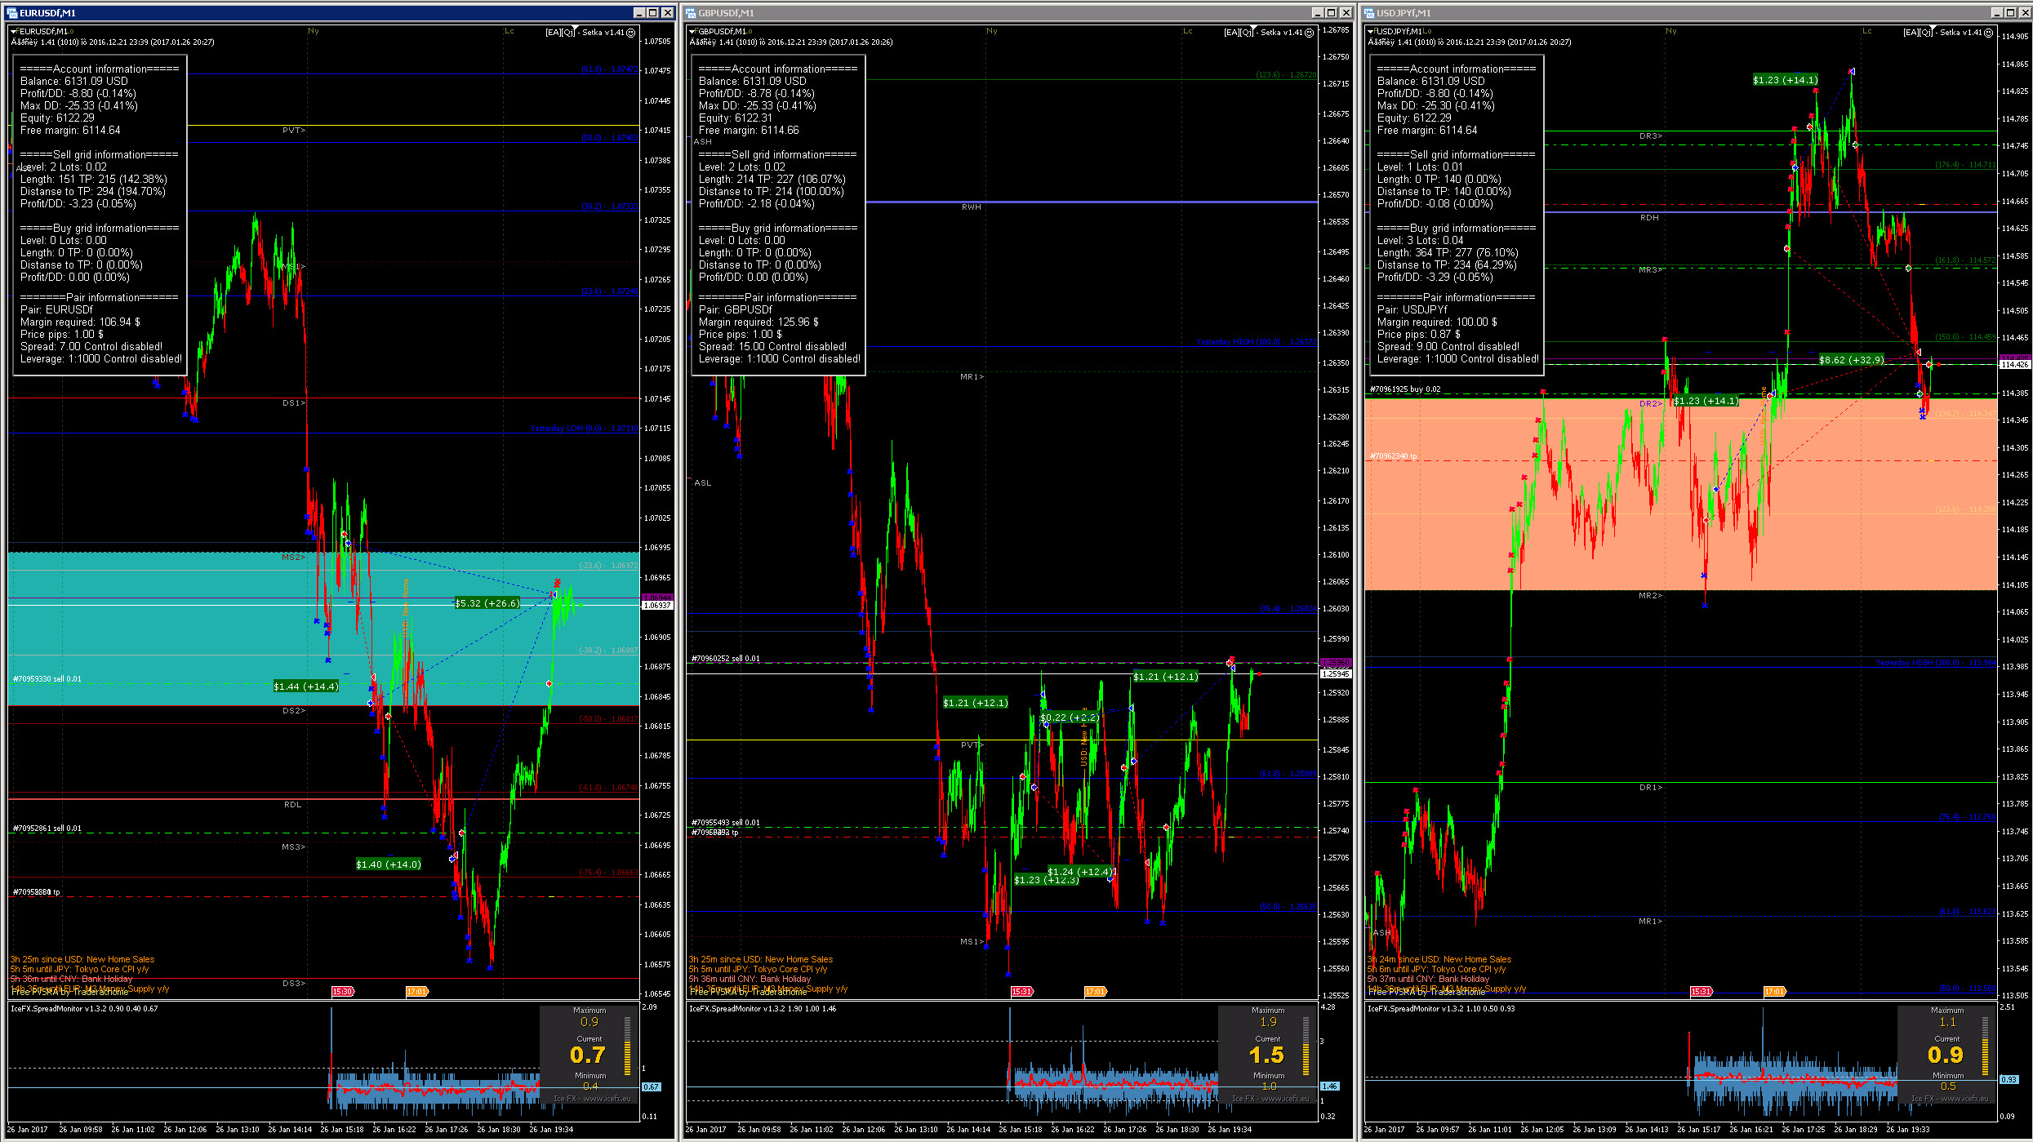This screenshot has height=1142, width=2033.
Task: Select the 17:01 news marker in USDJPYf chart
Action: [x=1775, y=991]
